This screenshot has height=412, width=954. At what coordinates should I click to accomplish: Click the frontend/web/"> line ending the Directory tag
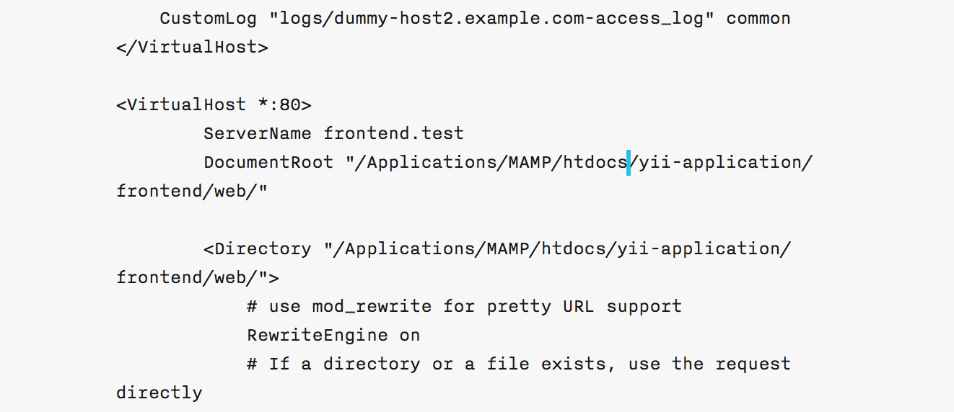tap(198, 278)
